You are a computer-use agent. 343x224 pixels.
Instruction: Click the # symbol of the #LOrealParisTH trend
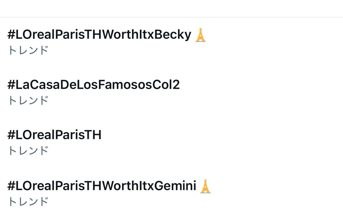pos(11,135)
